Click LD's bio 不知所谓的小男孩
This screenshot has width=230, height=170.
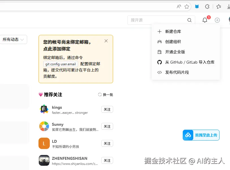tap(66, 147)
